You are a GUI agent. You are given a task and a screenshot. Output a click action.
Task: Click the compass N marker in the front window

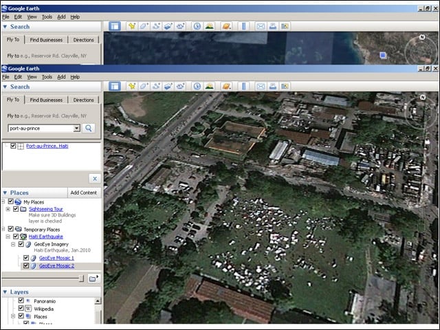pos(423,98)
